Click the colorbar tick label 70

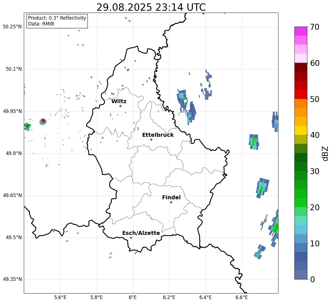(x=315, y=27)
